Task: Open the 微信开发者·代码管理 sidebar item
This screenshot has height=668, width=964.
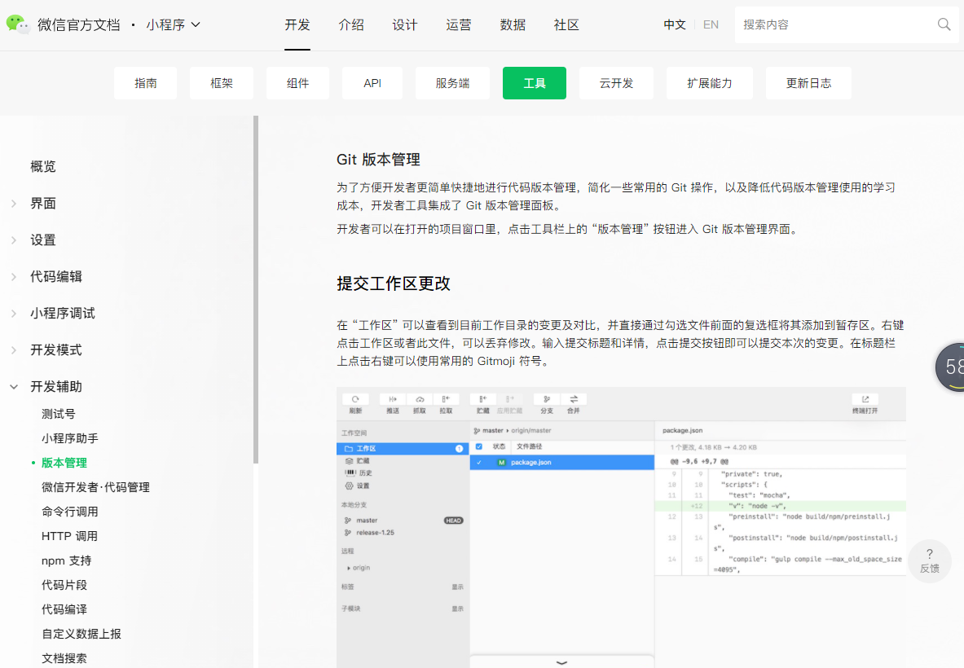Action: point(96,487)
